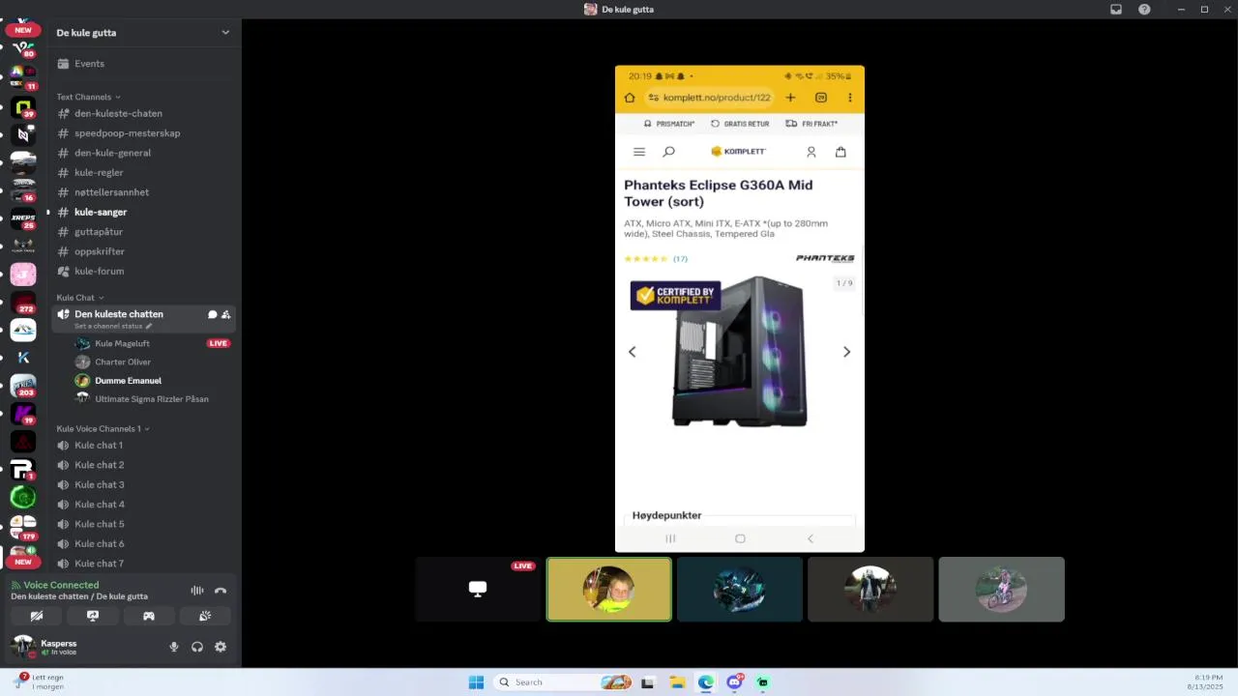Open the green circular server icon
This screenshot has height=696, width=1238.
[23, 497]
